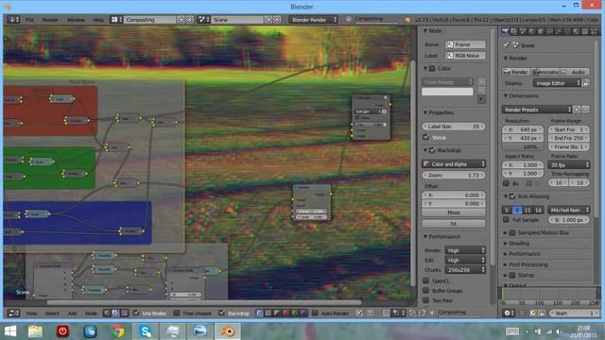Show the green channel backdrop icon

pos(295,314)
